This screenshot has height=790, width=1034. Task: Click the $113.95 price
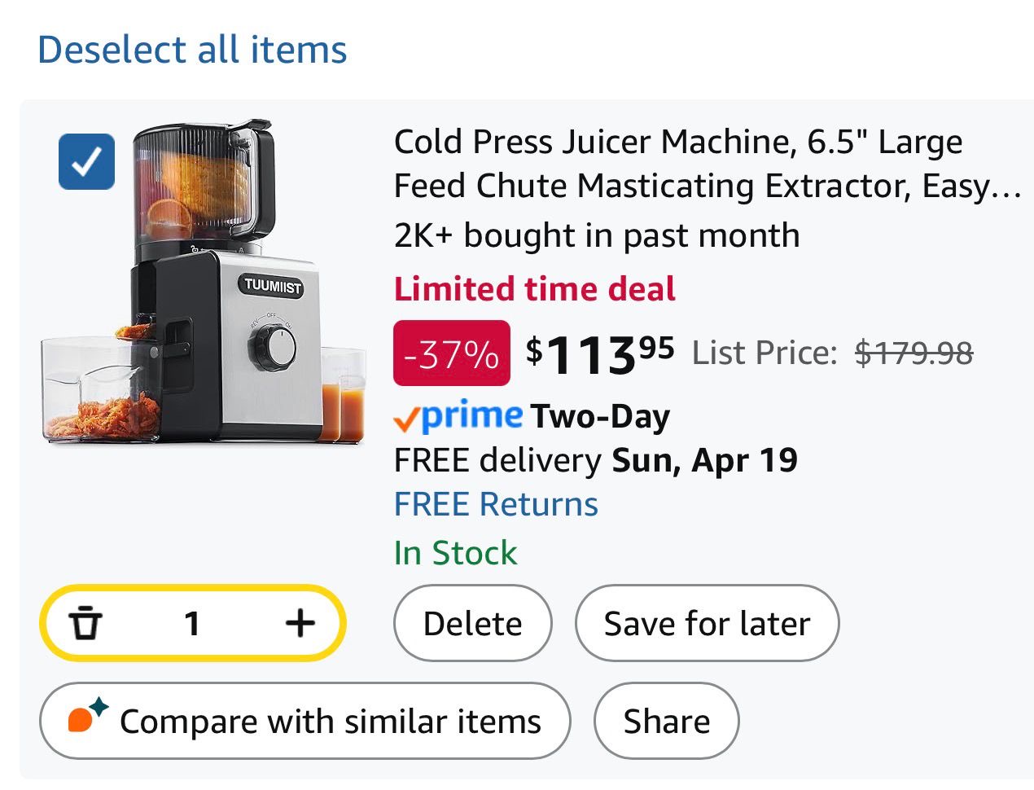pos(600,353)
